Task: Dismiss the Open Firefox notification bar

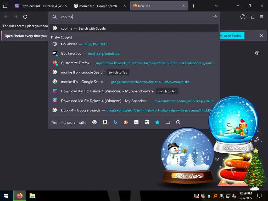Action: point(261,36)
